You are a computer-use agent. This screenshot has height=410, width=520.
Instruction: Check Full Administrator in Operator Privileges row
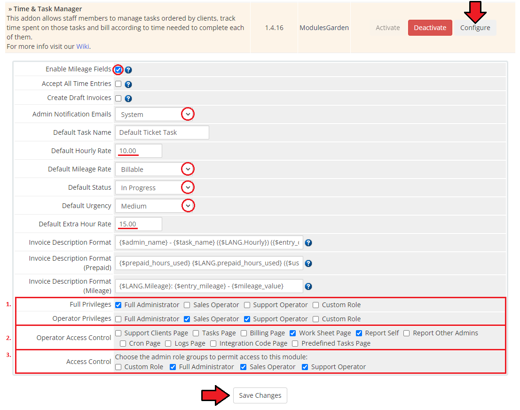point(118,319)
